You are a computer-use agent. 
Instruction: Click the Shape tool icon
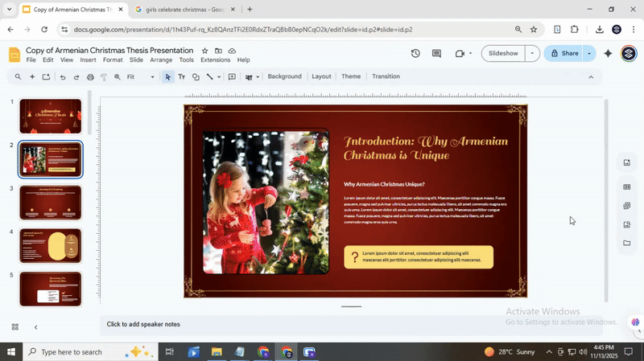[196, 77]
